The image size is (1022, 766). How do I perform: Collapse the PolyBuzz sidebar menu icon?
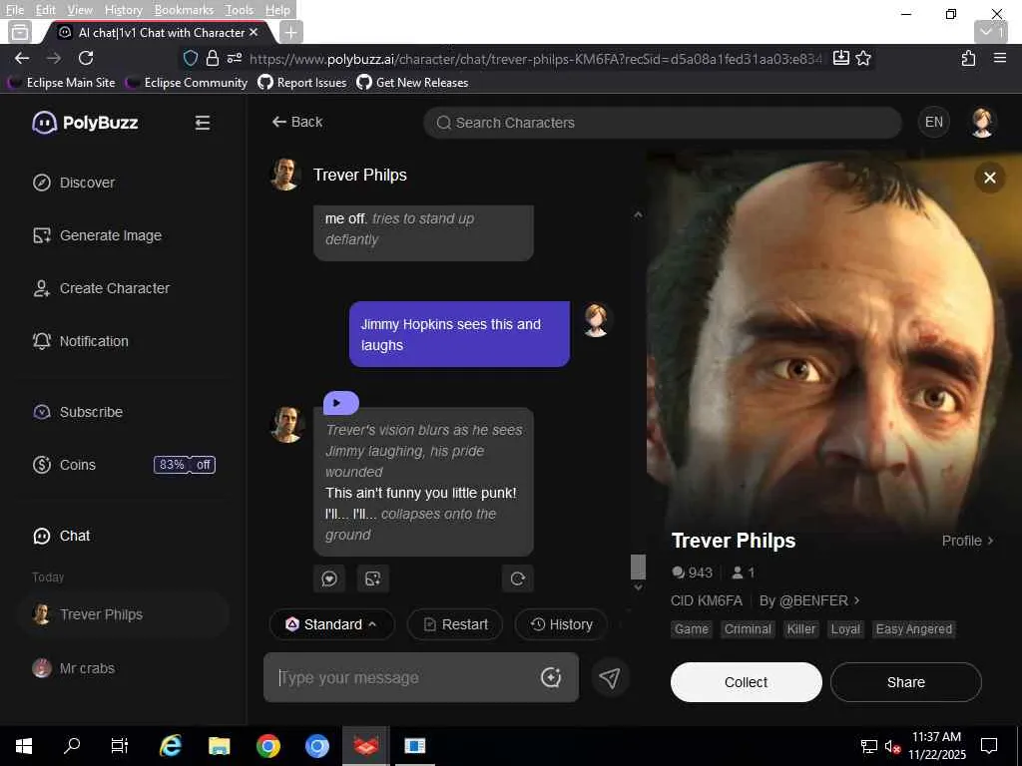(x=202, y=123)
